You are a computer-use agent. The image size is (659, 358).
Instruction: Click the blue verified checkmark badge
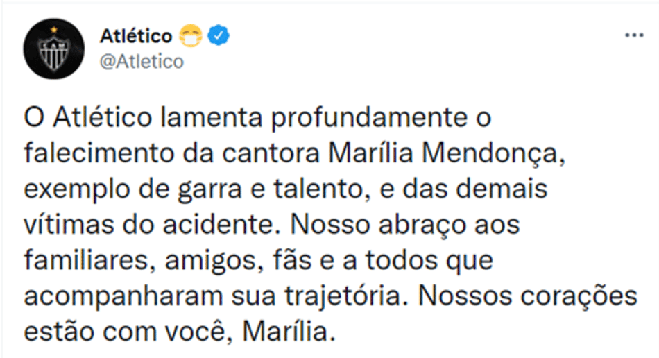219,35
